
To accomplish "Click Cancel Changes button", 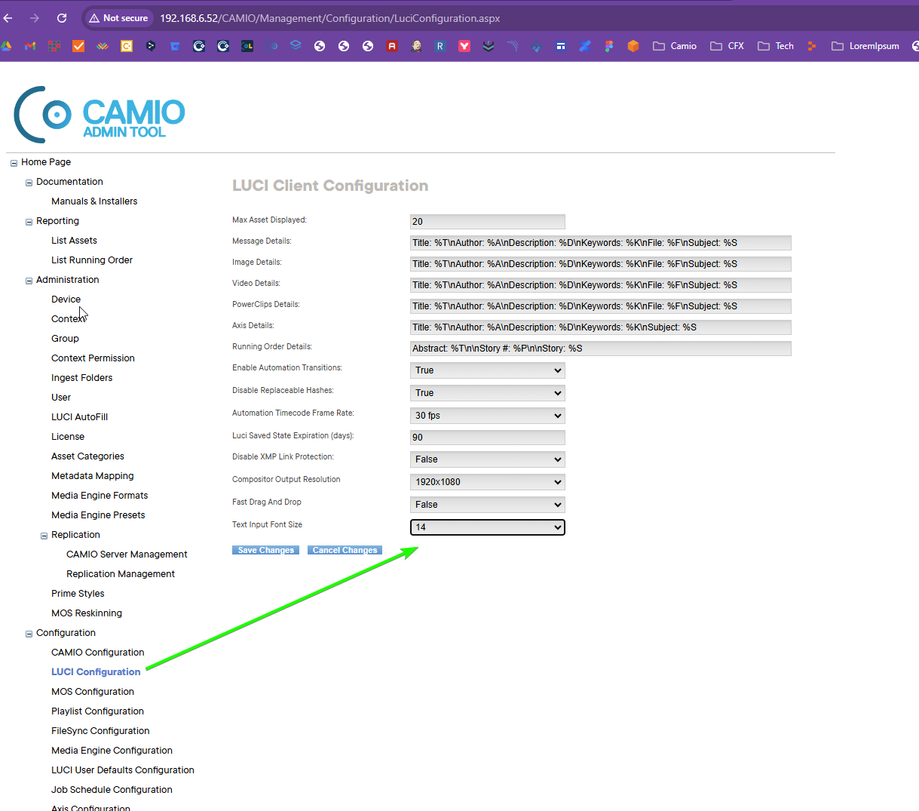I will pyautogui.click(x=345, y=550).
